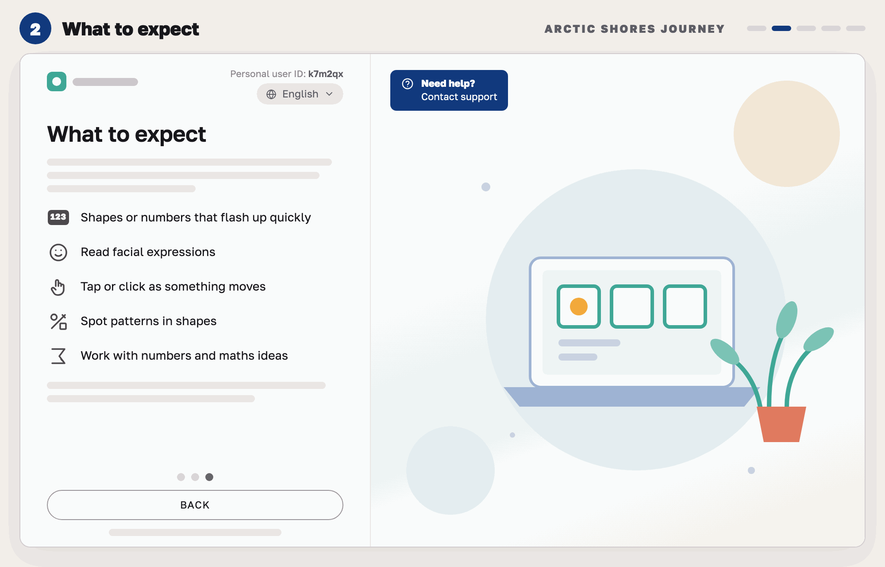
Task: Go to second carousel page dot
Action: point(195,477)
